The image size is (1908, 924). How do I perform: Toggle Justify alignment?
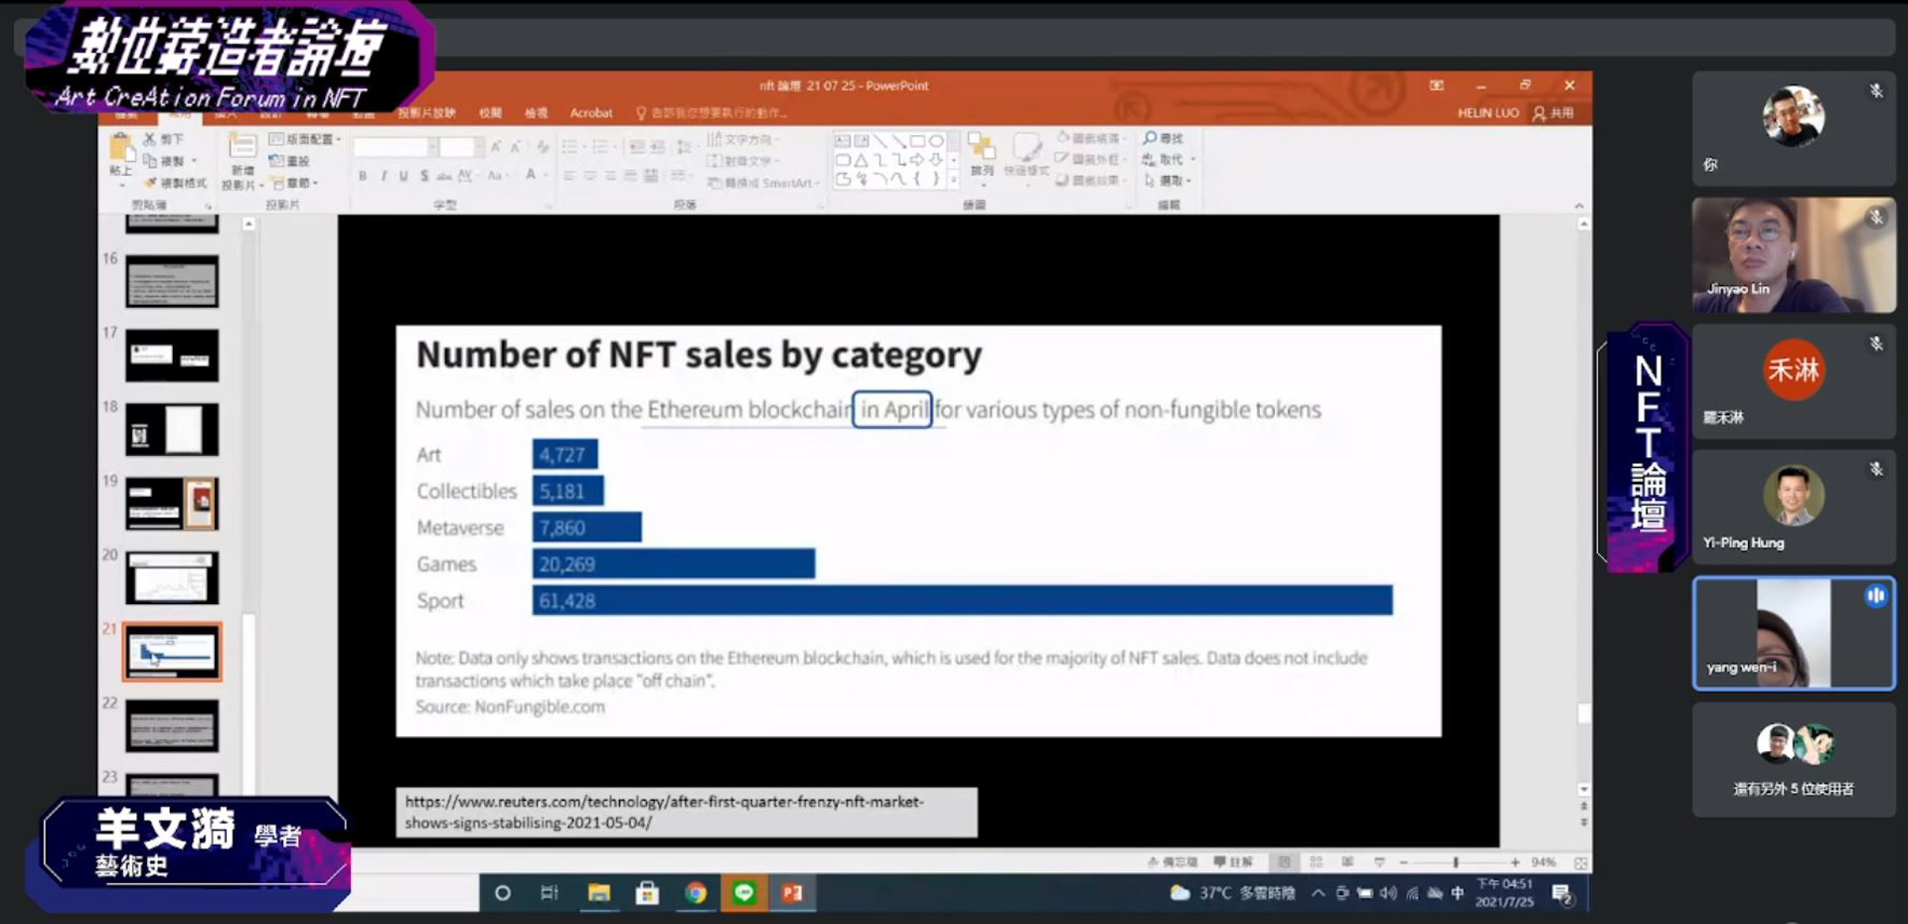(630, 176)
